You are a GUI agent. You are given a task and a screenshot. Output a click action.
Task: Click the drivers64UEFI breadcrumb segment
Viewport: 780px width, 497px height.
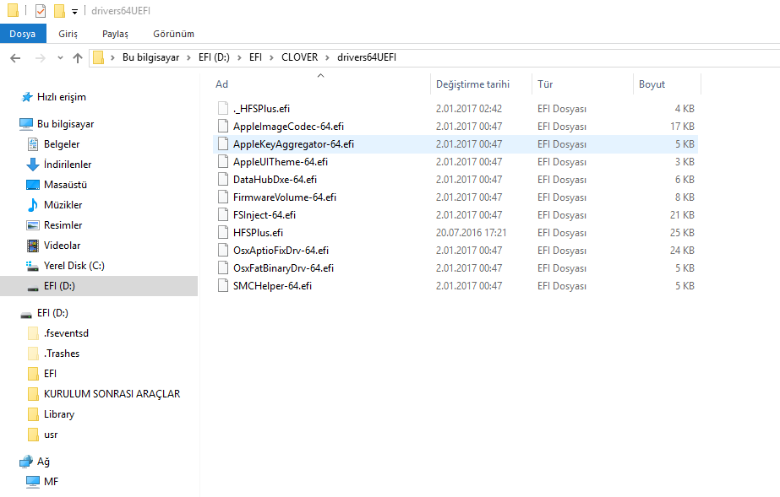(x=367, y=57)
